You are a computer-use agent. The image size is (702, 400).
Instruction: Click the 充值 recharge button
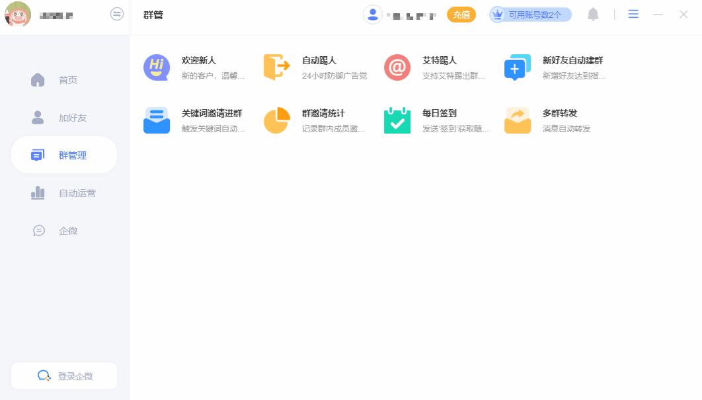tap(461, 15)
